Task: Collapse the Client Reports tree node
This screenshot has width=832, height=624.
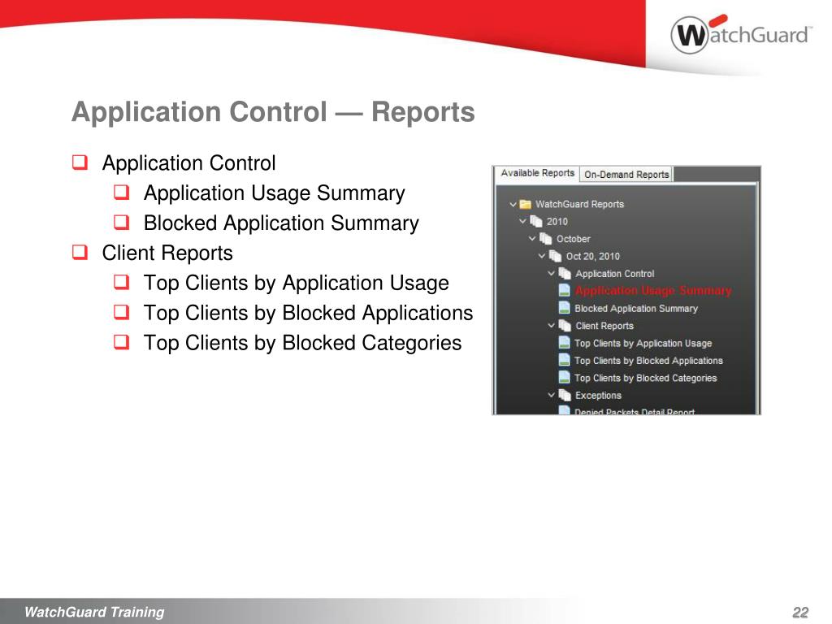Action: [552, 326]
